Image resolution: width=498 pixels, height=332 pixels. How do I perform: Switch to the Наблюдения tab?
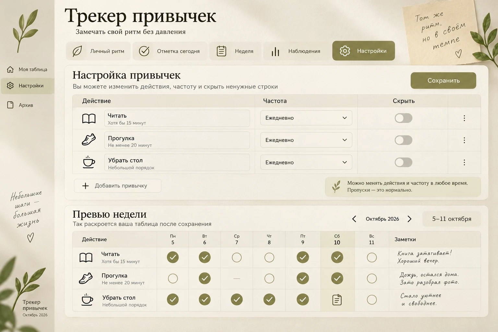pyautogui.click(x=296, y=51)
